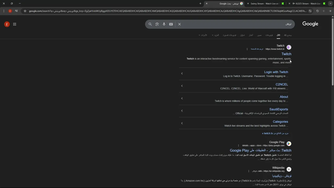Viewport: 334px width, 188px height.
Task: Open the media controls icon in Chrome toolbar
Action: coord(16,11)
